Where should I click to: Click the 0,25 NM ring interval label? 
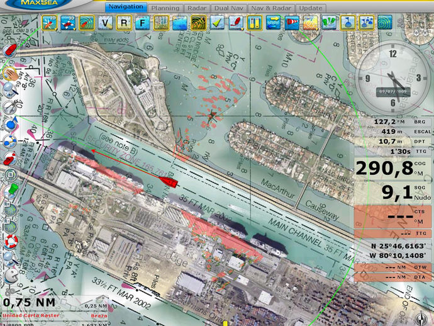pyautogui.click(x=96, y=306)
